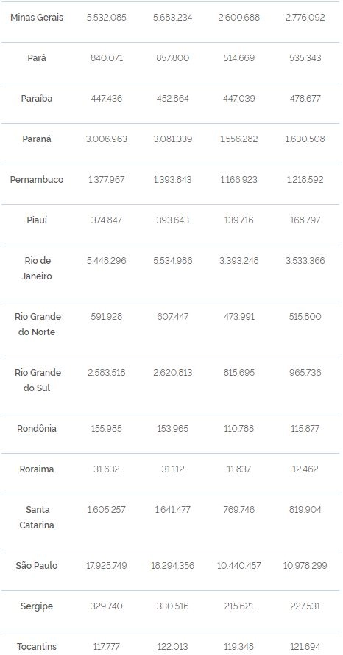
Task: Select the Roraima value 31.632
Action: coord(107,469)
